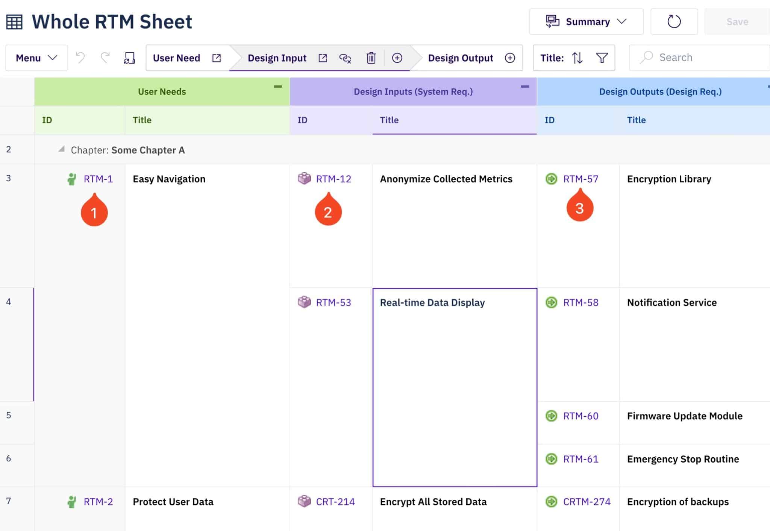Collapse the Design Inputs column group
This screenshot has height=531, width=770.
(525, 86)
